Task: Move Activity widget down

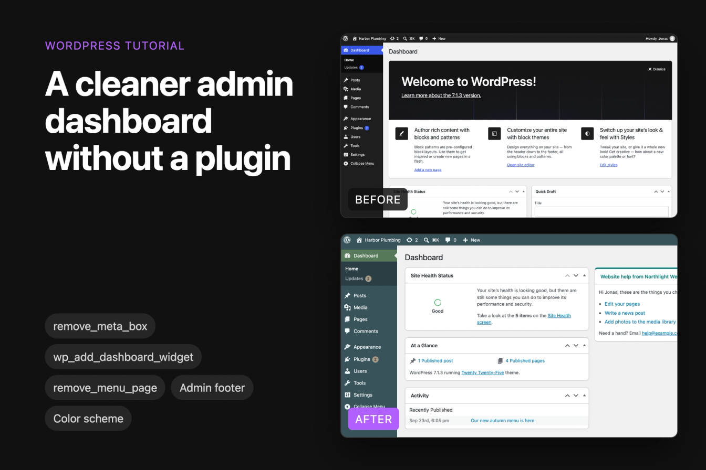Action: coord(576,396)
